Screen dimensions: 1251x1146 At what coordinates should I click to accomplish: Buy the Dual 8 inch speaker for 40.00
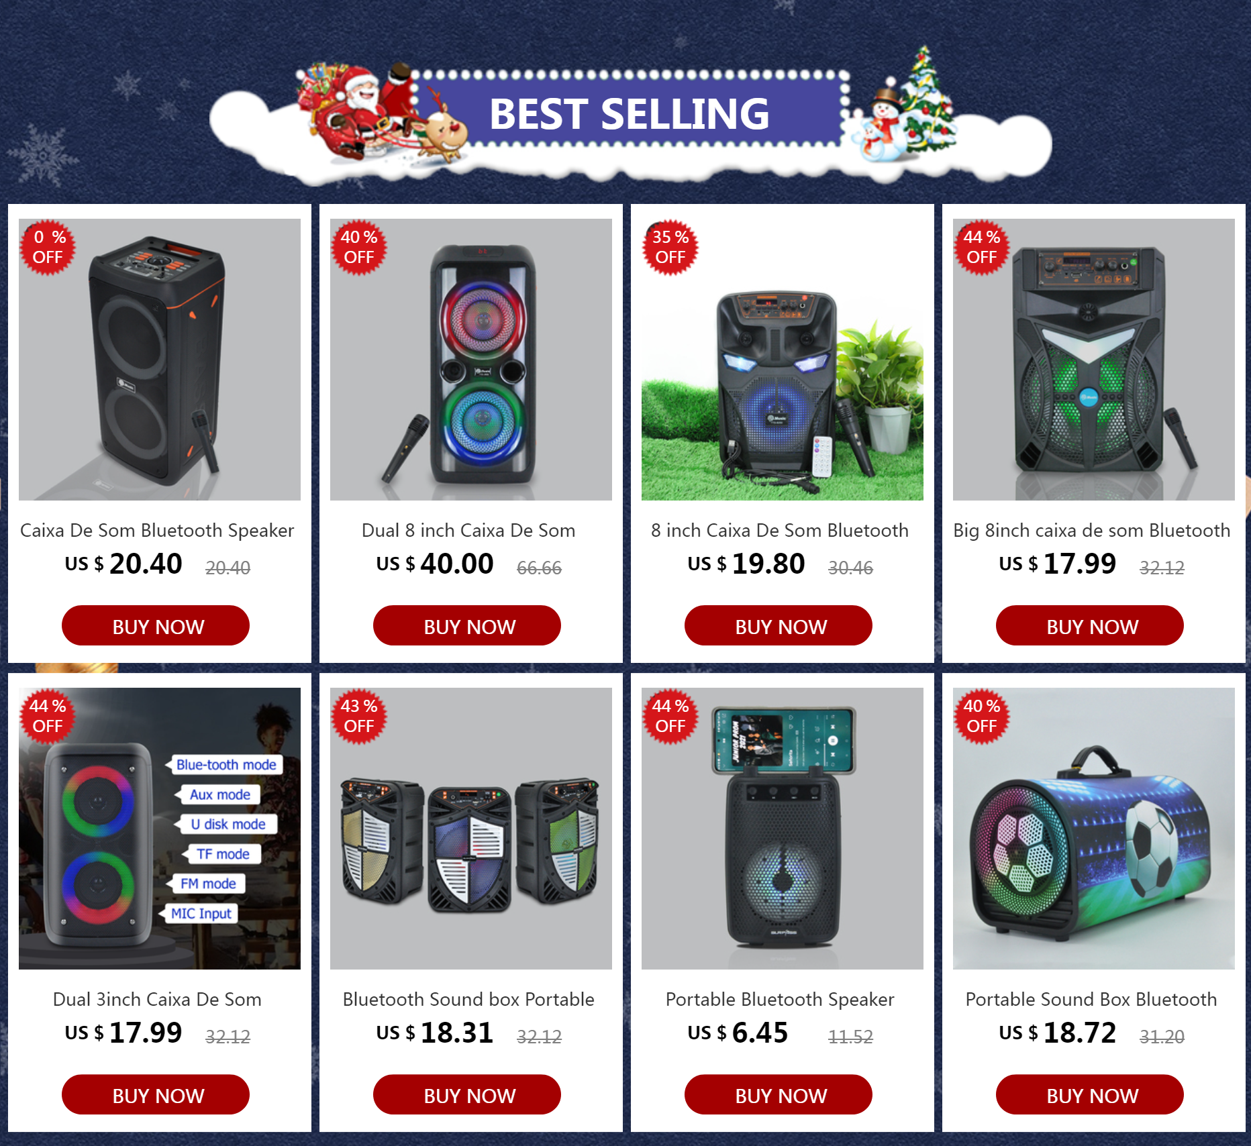pos(467,625)
